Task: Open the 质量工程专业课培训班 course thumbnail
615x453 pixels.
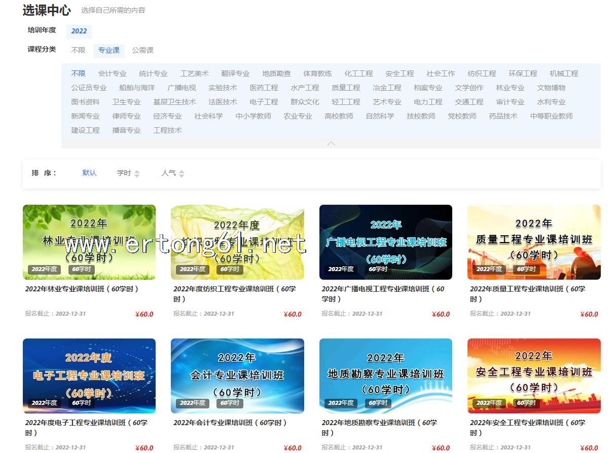Action: 534,242
